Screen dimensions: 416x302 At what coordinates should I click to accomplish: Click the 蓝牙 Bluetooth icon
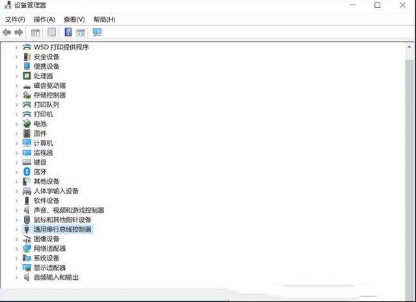[27, 172]
